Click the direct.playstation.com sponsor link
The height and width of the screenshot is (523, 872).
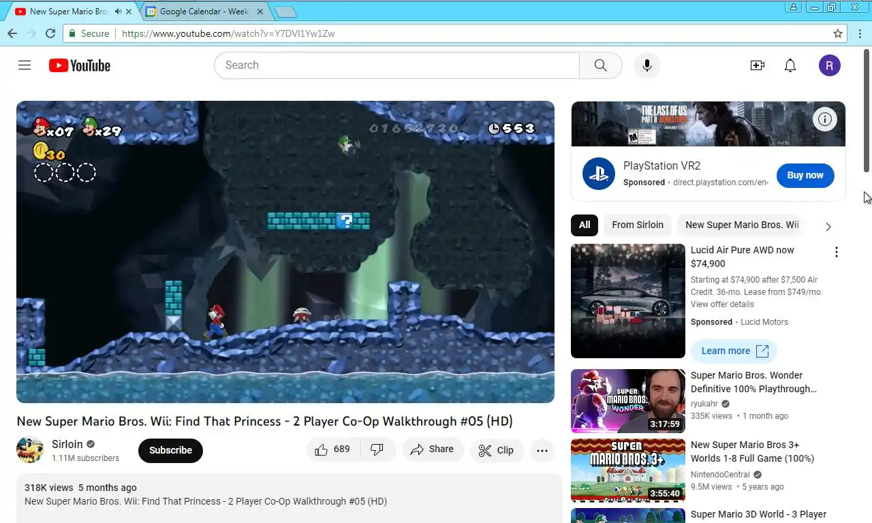[721, 183]
